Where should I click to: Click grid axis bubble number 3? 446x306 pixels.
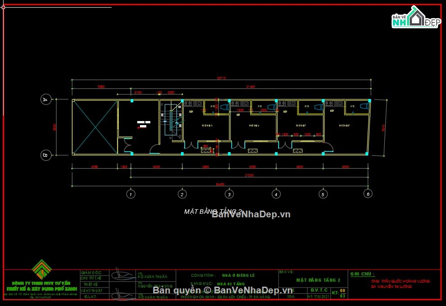click(229, 194)
